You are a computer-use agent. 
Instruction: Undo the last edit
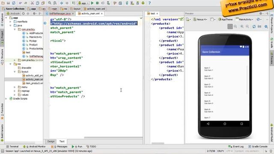pos(20,3)
